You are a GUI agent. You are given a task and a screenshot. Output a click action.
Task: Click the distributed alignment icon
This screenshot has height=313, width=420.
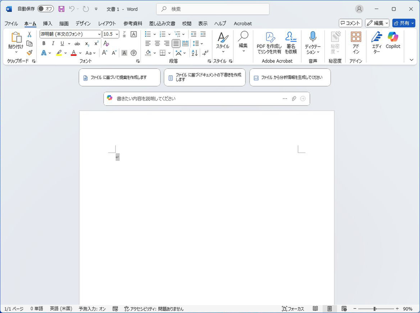185,44
